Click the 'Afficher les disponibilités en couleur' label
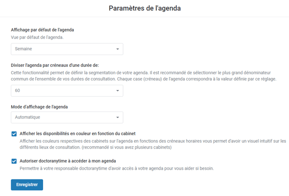This screenshot has height=196, width=289. click(77, 134)
